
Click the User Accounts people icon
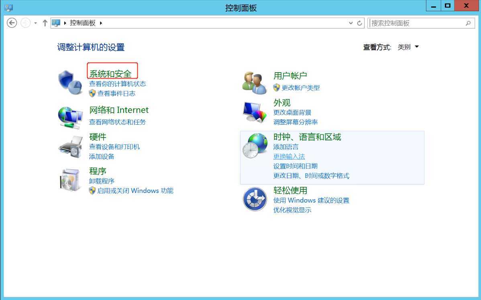coord(254,83)
